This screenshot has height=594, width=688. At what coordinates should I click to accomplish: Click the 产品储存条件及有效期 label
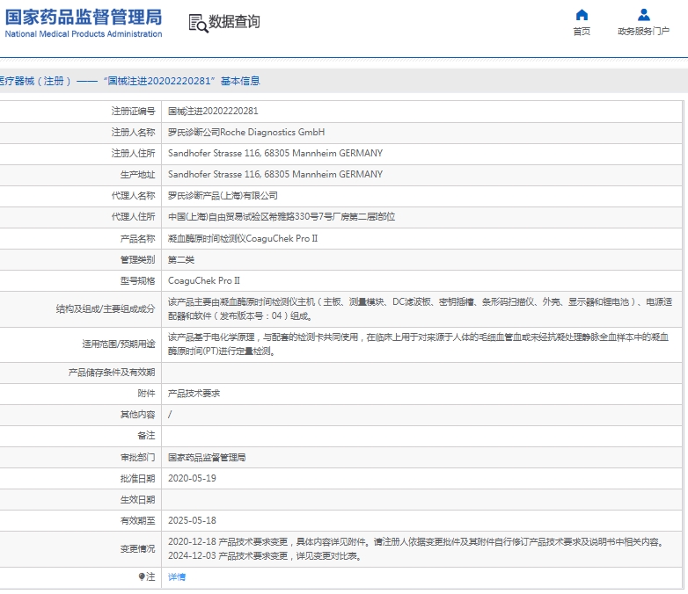(112, 373)
